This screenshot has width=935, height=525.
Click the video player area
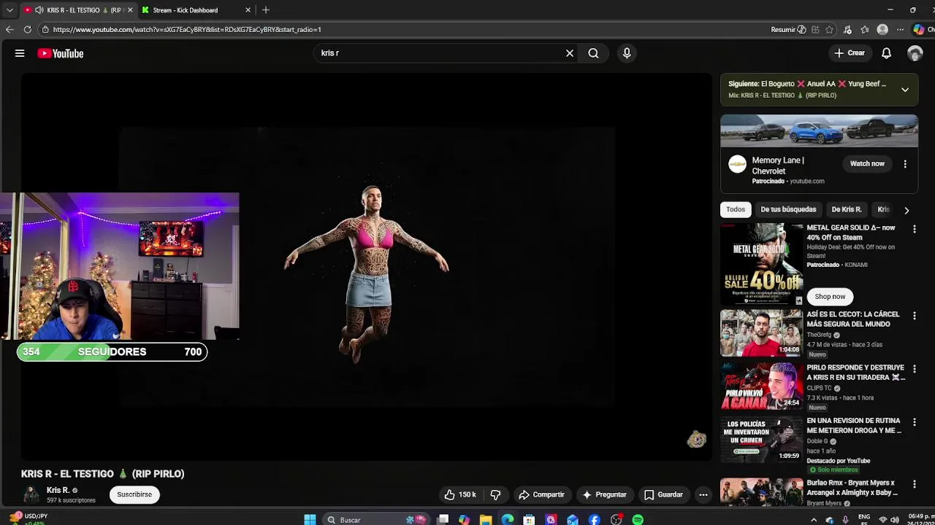tap(366, 266)
